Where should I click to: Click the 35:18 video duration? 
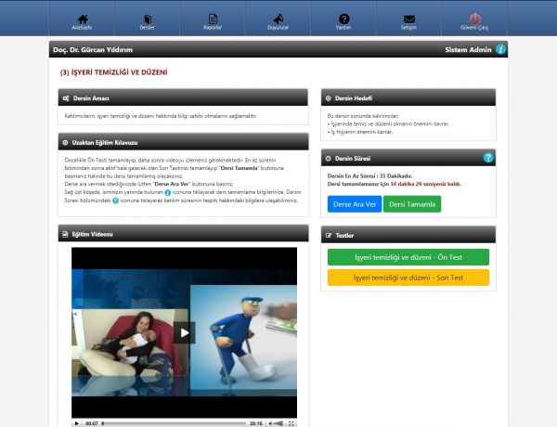tap(256, 423)
